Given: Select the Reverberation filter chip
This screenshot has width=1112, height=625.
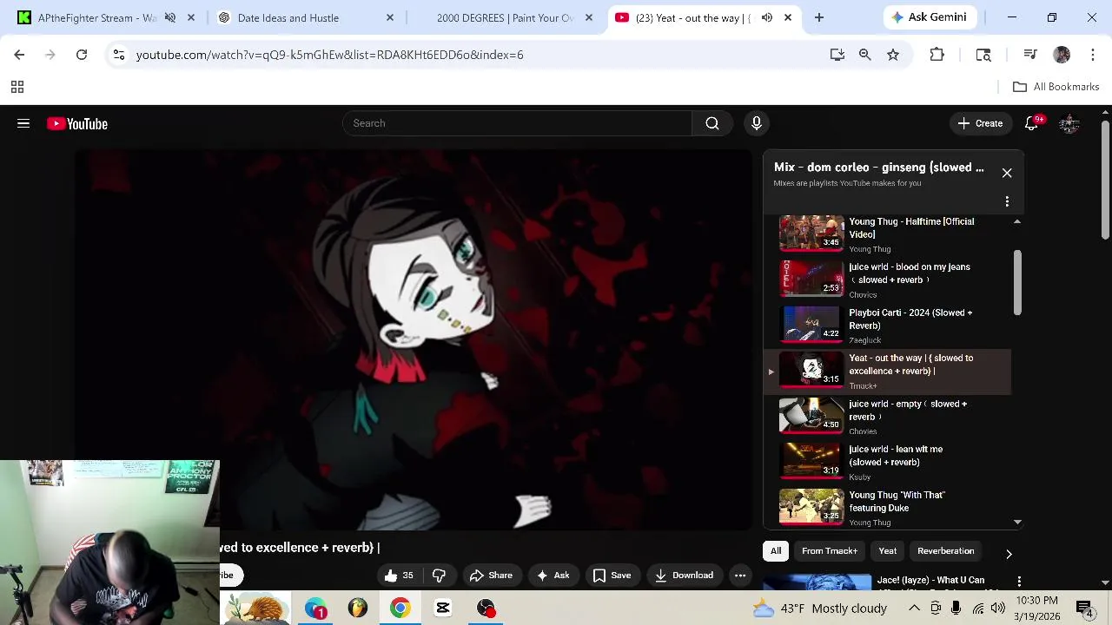Looking at the screenshot, I should pyautogui.click(x=946, y=551).
